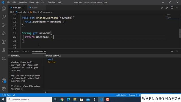Open the Help menu

tap(60, 3)
